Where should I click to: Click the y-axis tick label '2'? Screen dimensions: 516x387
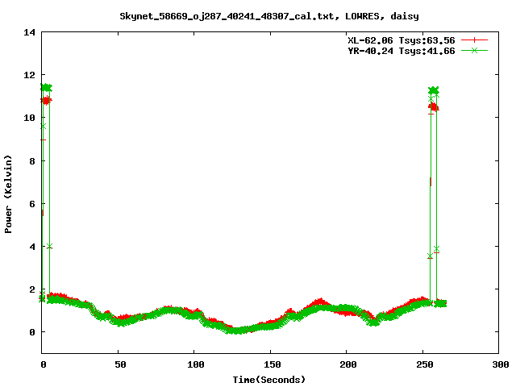[32, 289]
